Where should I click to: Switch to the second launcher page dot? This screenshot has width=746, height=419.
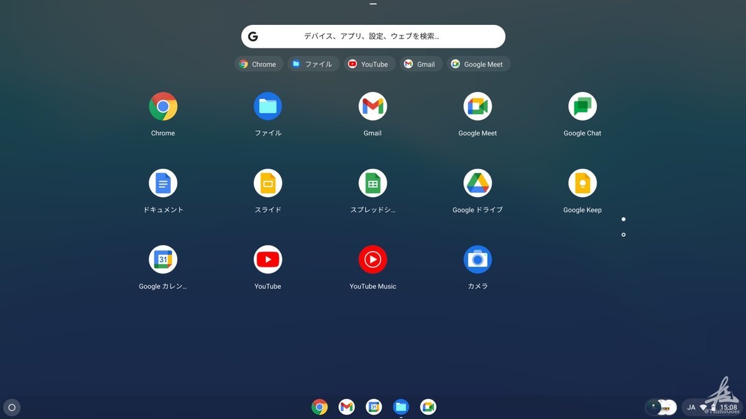624,234
